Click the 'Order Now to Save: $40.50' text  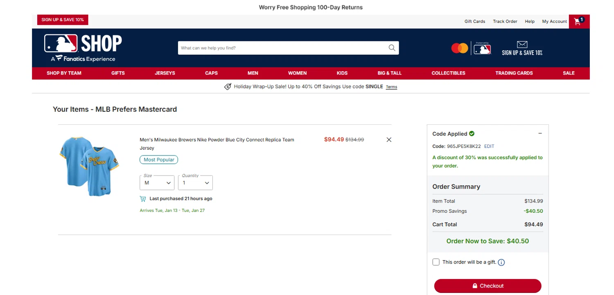488,241
